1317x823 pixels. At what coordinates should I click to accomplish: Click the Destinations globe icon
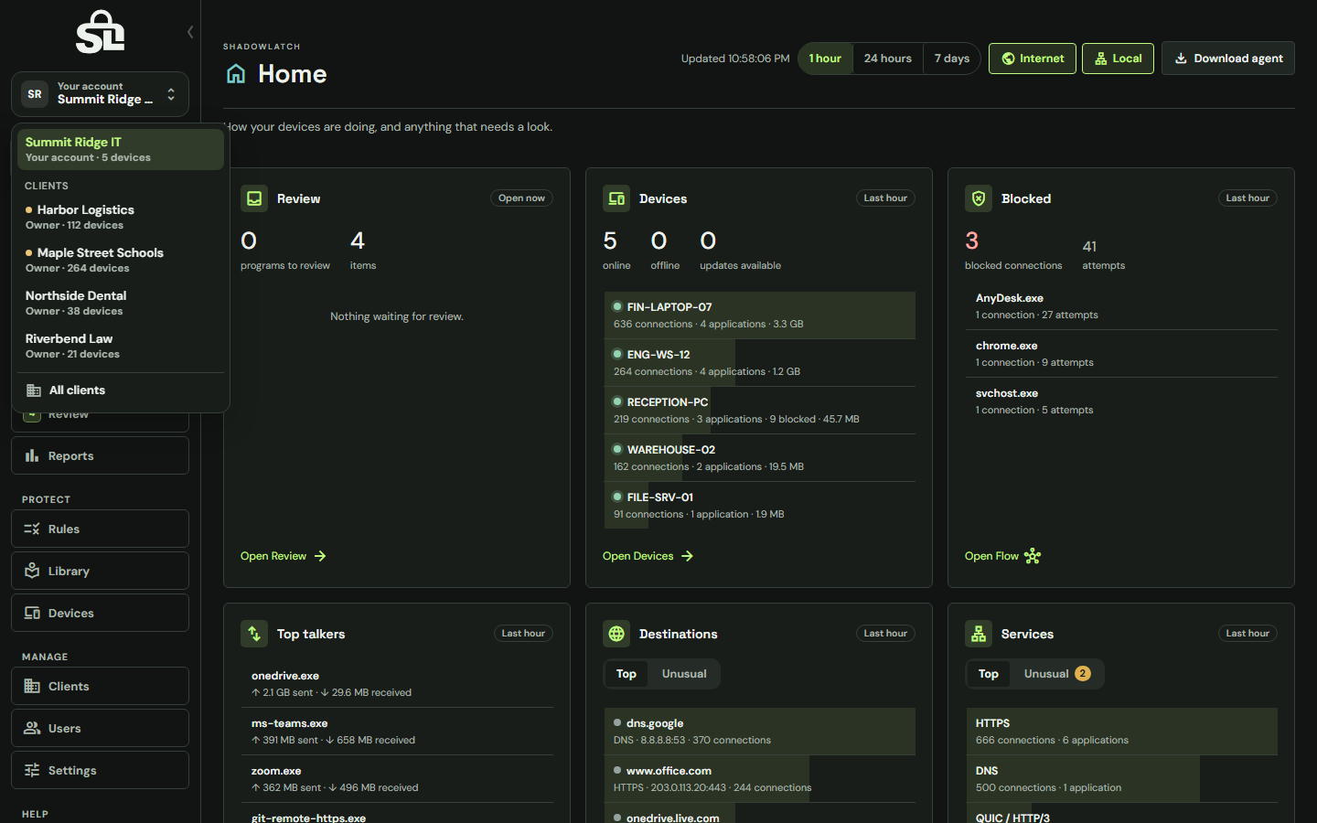pos(616,634)
